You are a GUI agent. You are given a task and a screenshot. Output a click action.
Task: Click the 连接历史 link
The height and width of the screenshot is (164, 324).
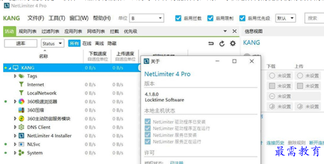pyautogui.click(x=275, y=143)
